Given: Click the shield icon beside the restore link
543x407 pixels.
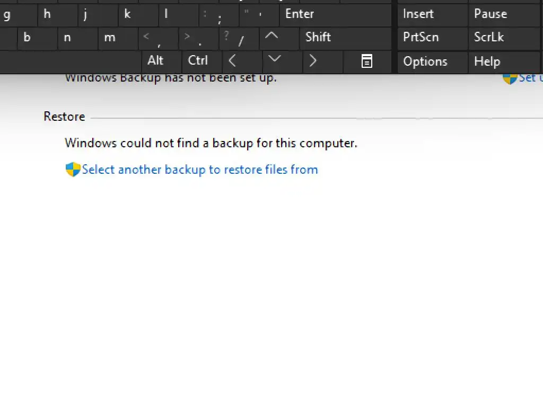Looking at the screenshot, I should click(73, 170).
